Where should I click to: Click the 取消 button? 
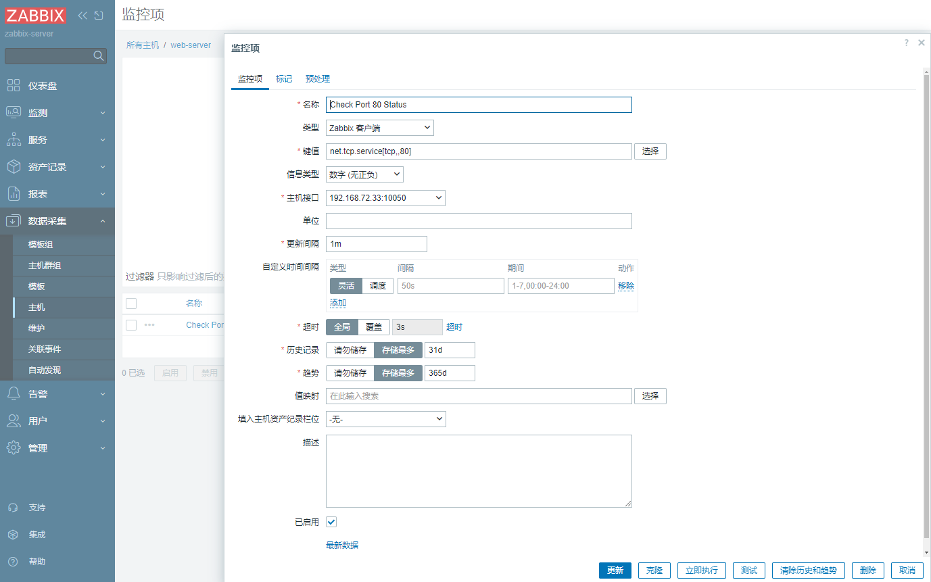click(x=907, y=571)
